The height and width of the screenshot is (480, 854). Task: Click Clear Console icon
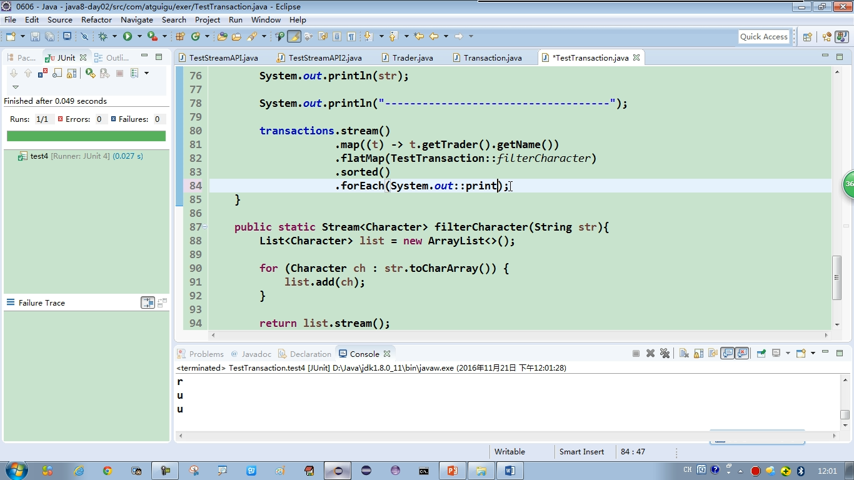pos(684,353)
